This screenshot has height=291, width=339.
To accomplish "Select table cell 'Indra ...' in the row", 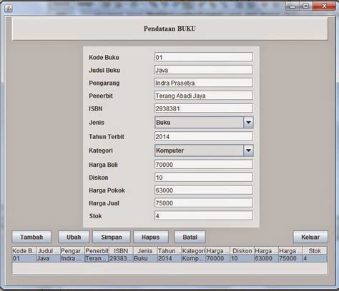I will coord(72,258).
